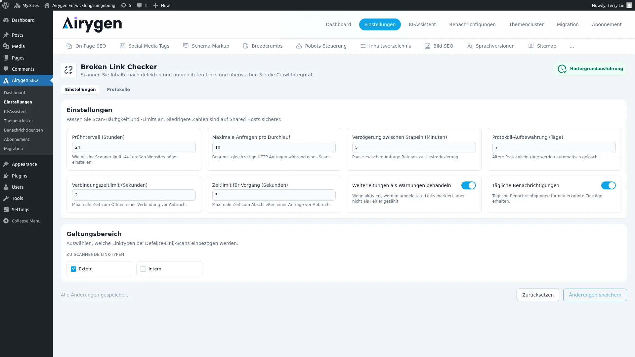Open Abonnement in the sidebar submenu
The width and height of the screenshot is (635, 357).
coord(17,139)
